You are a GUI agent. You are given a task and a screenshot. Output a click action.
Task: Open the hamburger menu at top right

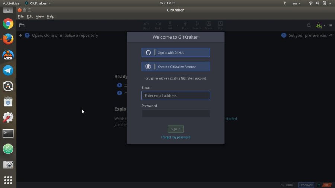(331, 25)
